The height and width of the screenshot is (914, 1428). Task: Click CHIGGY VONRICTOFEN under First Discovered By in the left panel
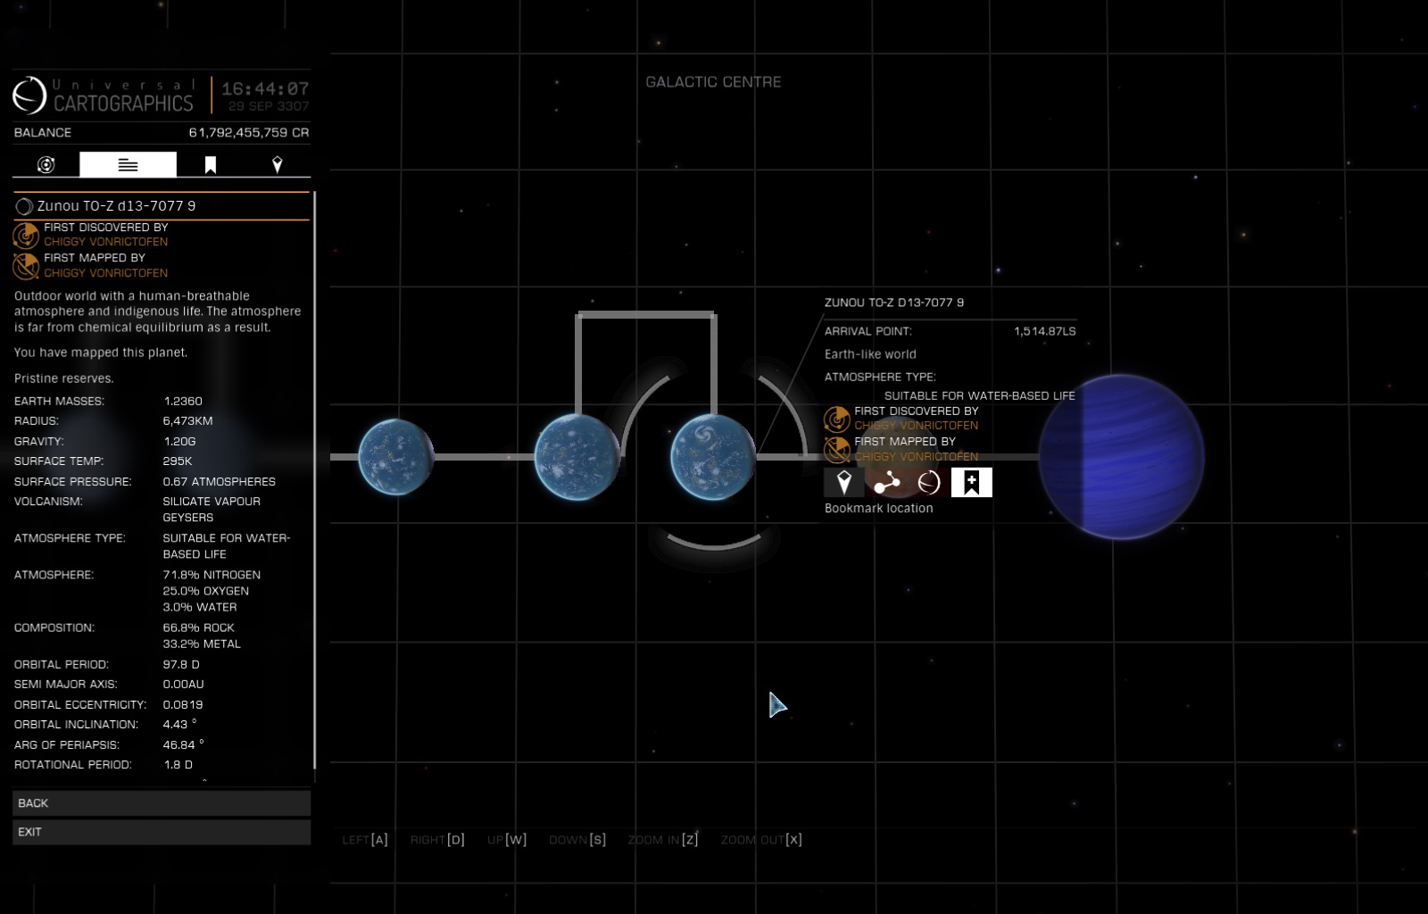pos(106,242)
